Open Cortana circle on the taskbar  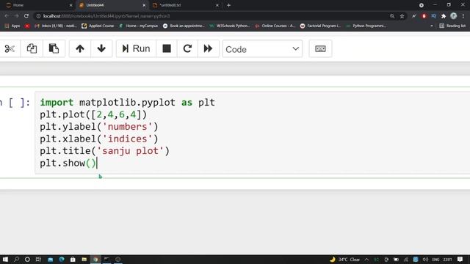27,260
